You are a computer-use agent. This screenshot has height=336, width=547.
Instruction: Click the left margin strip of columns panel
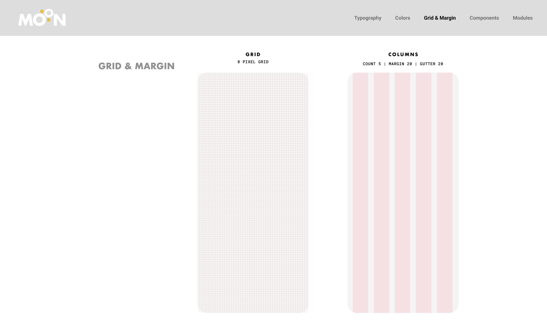(x=350, y=192)
